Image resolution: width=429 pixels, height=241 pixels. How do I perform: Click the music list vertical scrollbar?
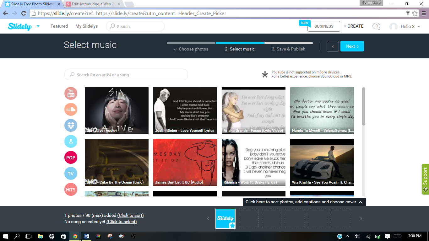point(364,106)
